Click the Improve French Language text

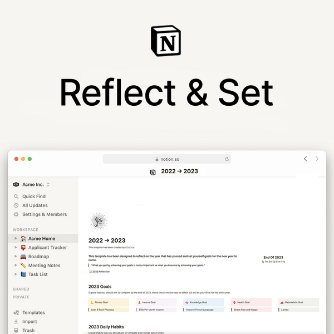click(200, 310)
